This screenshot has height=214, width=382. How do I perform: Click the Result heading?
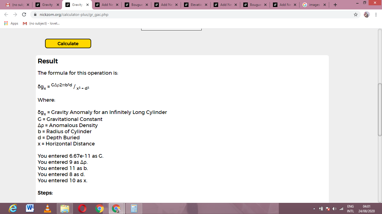tap(48, 61)
